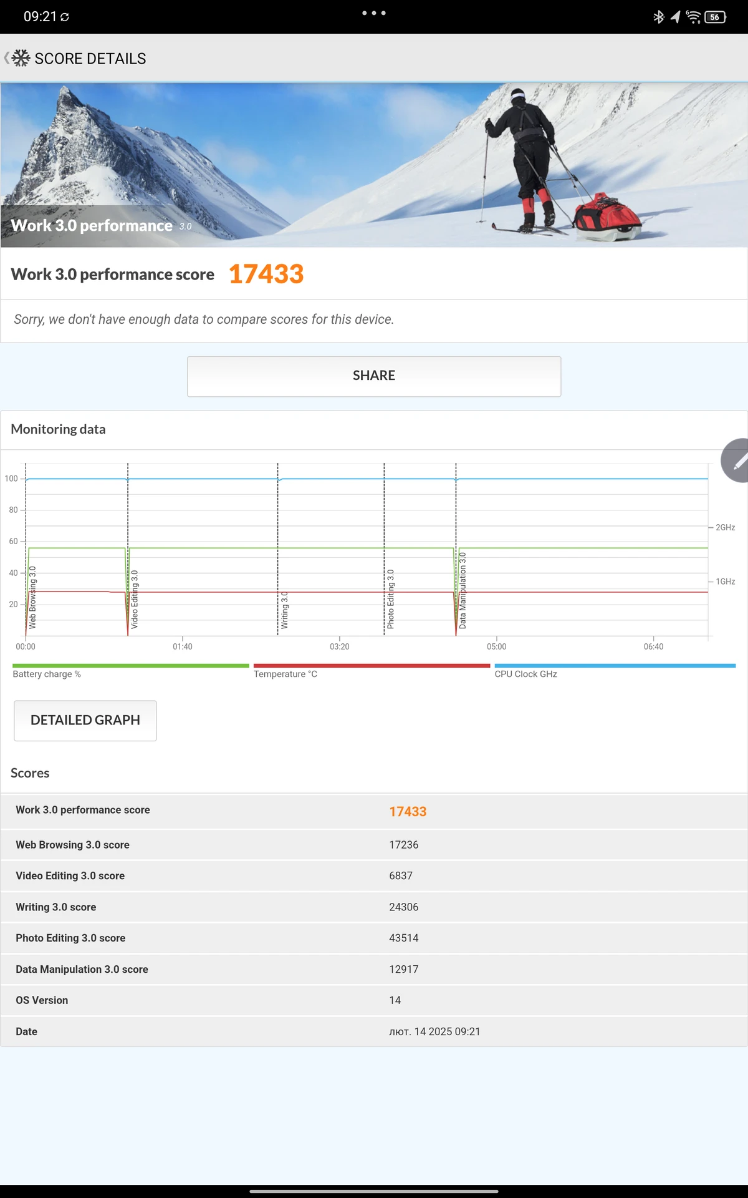Tap the 09:21 clock in status bar
The image size is (748, 1198).
tap(40, 17)
